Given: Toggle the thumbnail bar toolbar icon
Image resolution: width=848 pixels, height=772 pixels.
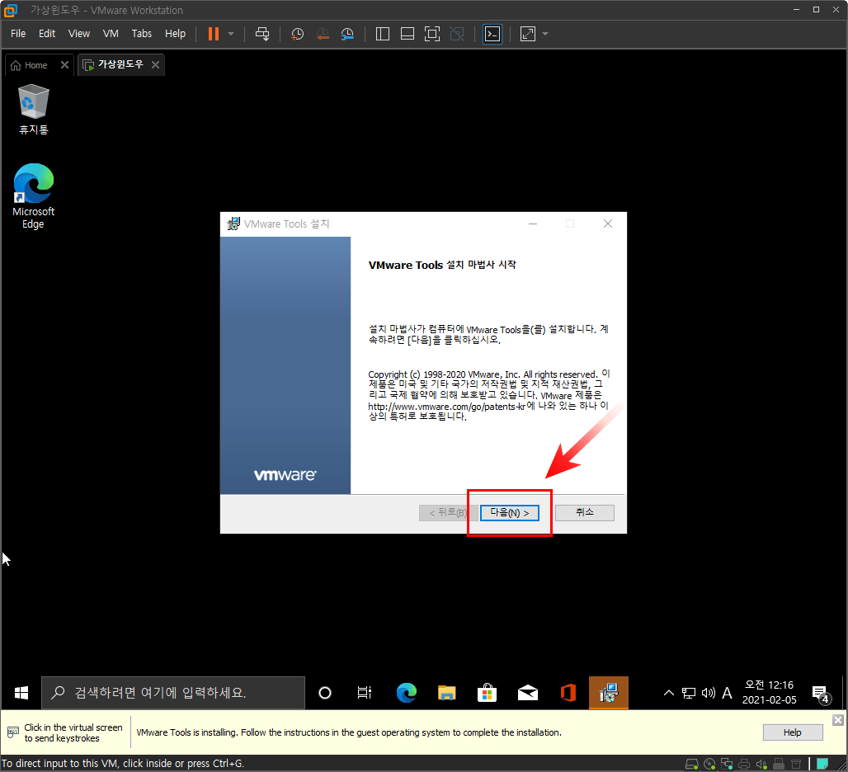Looking at the screenshot, I should [x=408, y=34].
